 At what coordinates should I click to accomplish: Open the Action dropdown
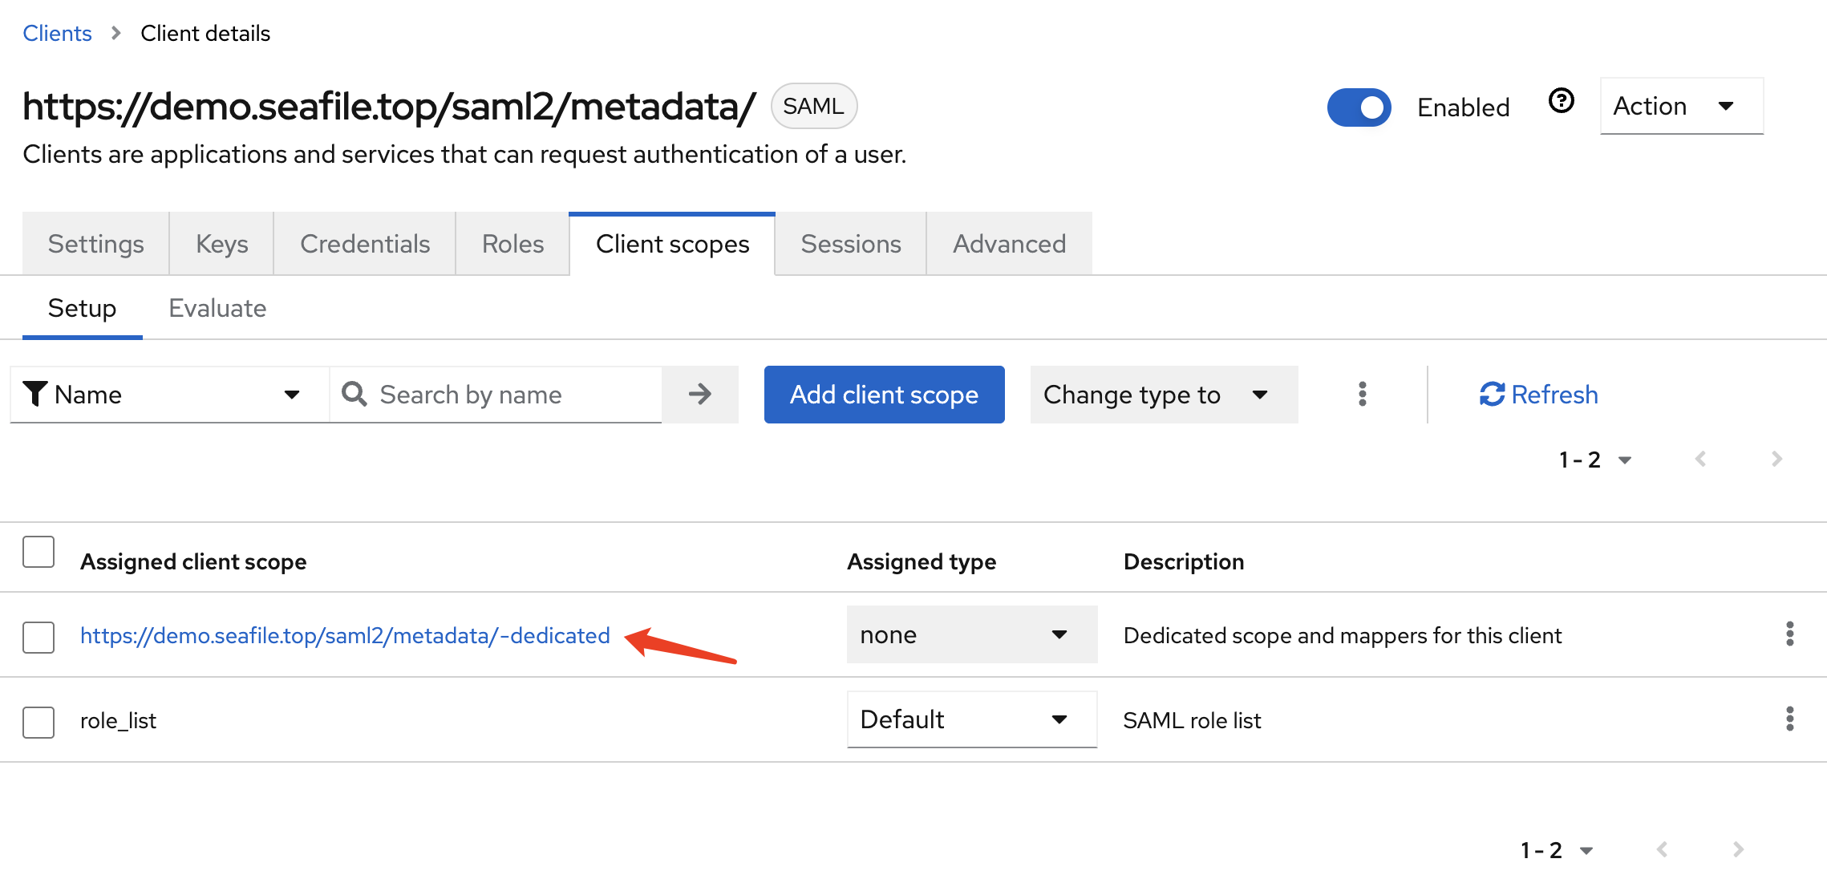1680,106
